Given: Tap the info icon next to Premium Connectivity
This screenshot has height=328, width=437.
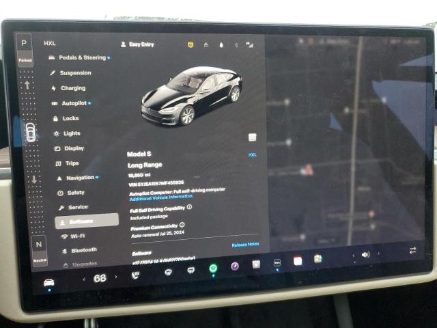Looking at the screenshot, I should tap(182, 225).
